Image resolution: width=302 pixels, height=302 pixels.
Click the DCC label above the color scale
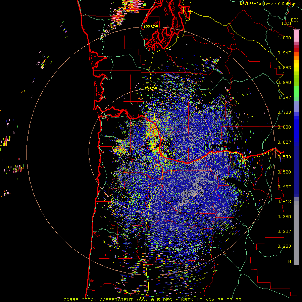(x=295, y=20)
